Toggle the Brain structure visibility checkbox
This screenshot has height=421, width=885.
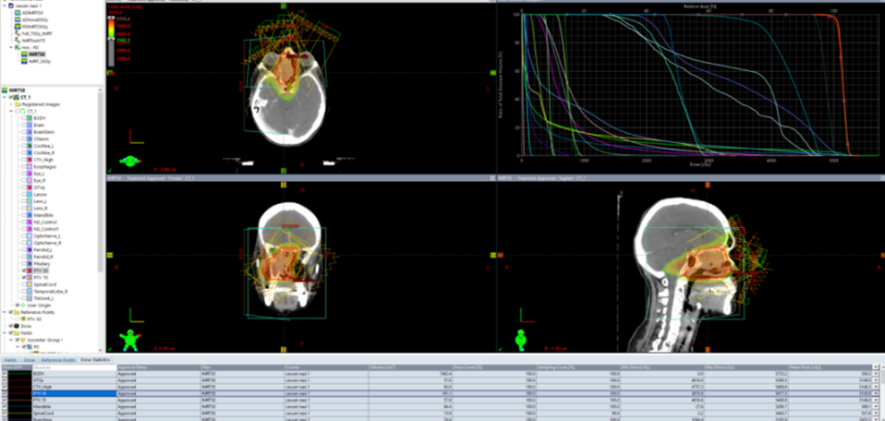pyautogui.click(x=23, y=125)
